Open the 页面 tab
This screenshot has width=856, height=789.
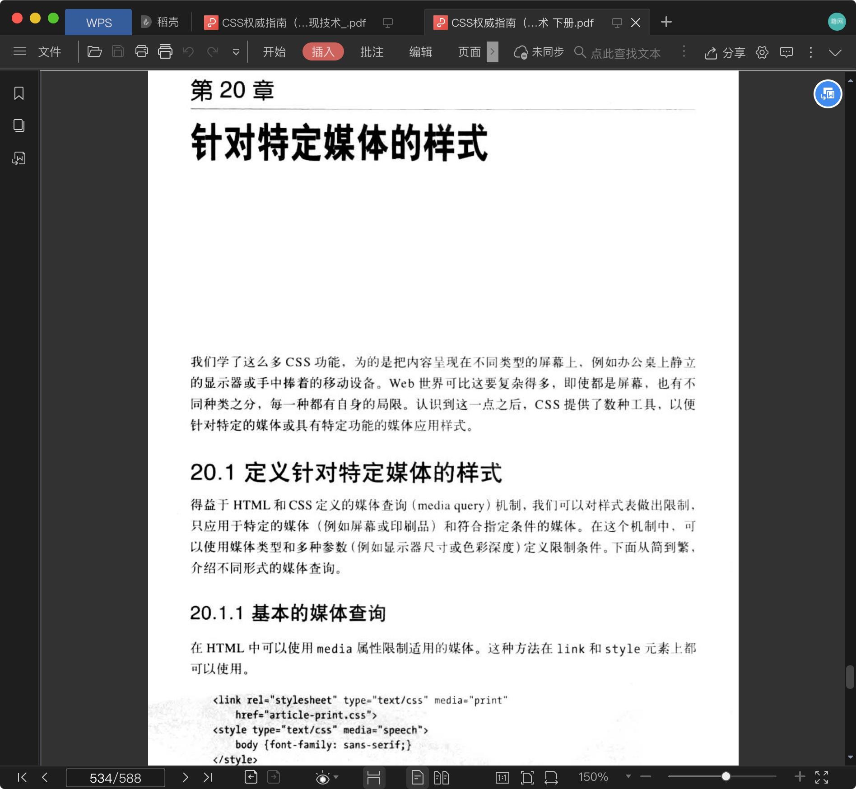click(469, 52)
